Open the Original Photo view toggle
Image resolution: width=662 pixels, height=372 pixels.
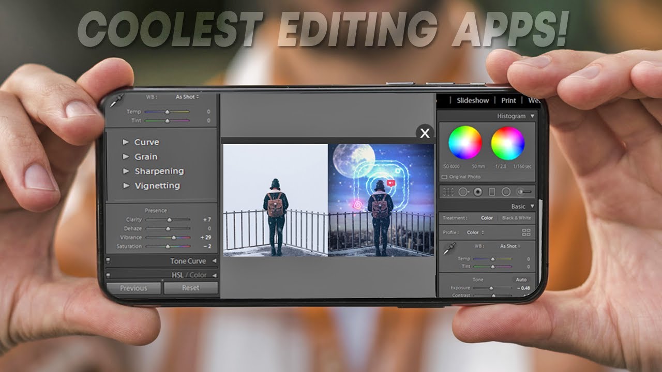click(460, 177)
